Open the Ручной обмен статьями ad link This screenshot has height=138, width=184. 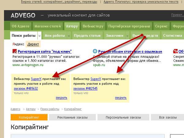(x=130, y=51)
